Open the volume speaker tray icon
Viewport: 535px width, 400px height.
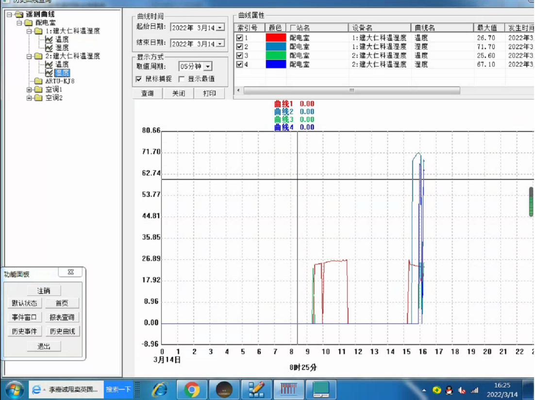pos(462,390)
